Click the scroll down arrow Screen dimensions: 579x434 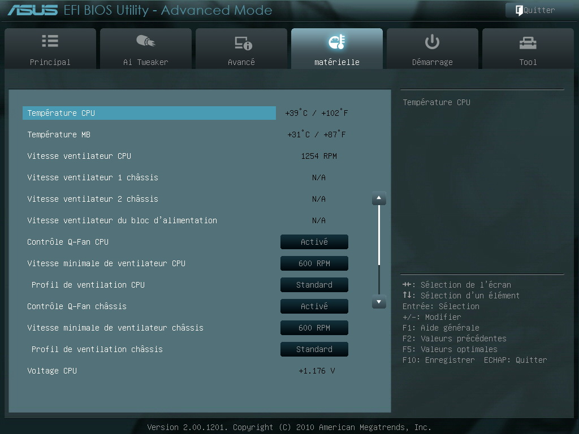379,302
